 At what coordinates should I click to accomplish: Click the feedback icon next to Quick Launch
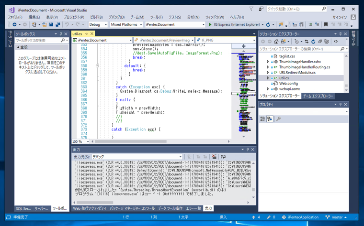click(x=261, y=9)
